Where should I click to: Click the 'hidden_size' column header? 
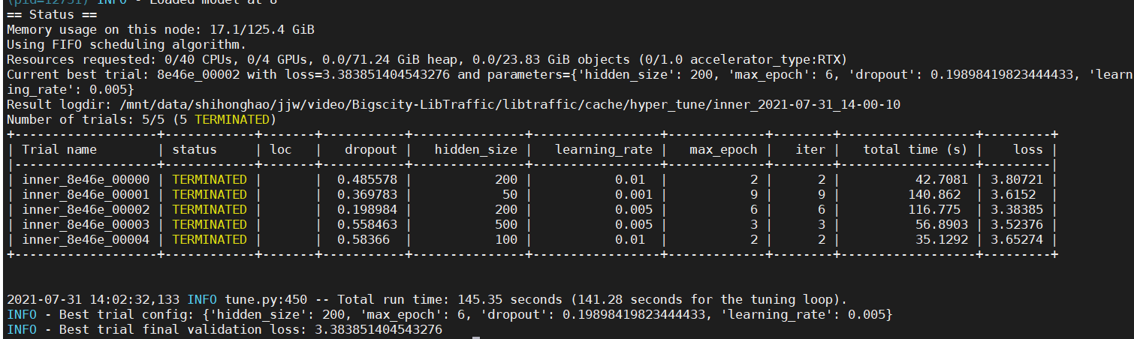(x=476, y=150)
